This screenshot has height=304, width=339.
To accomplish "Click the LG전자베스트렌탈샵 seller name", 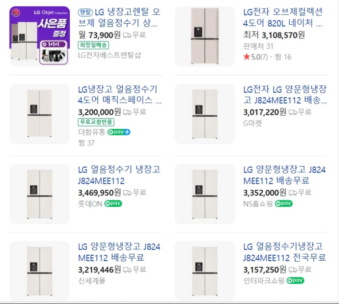I will tap(110, 55).
